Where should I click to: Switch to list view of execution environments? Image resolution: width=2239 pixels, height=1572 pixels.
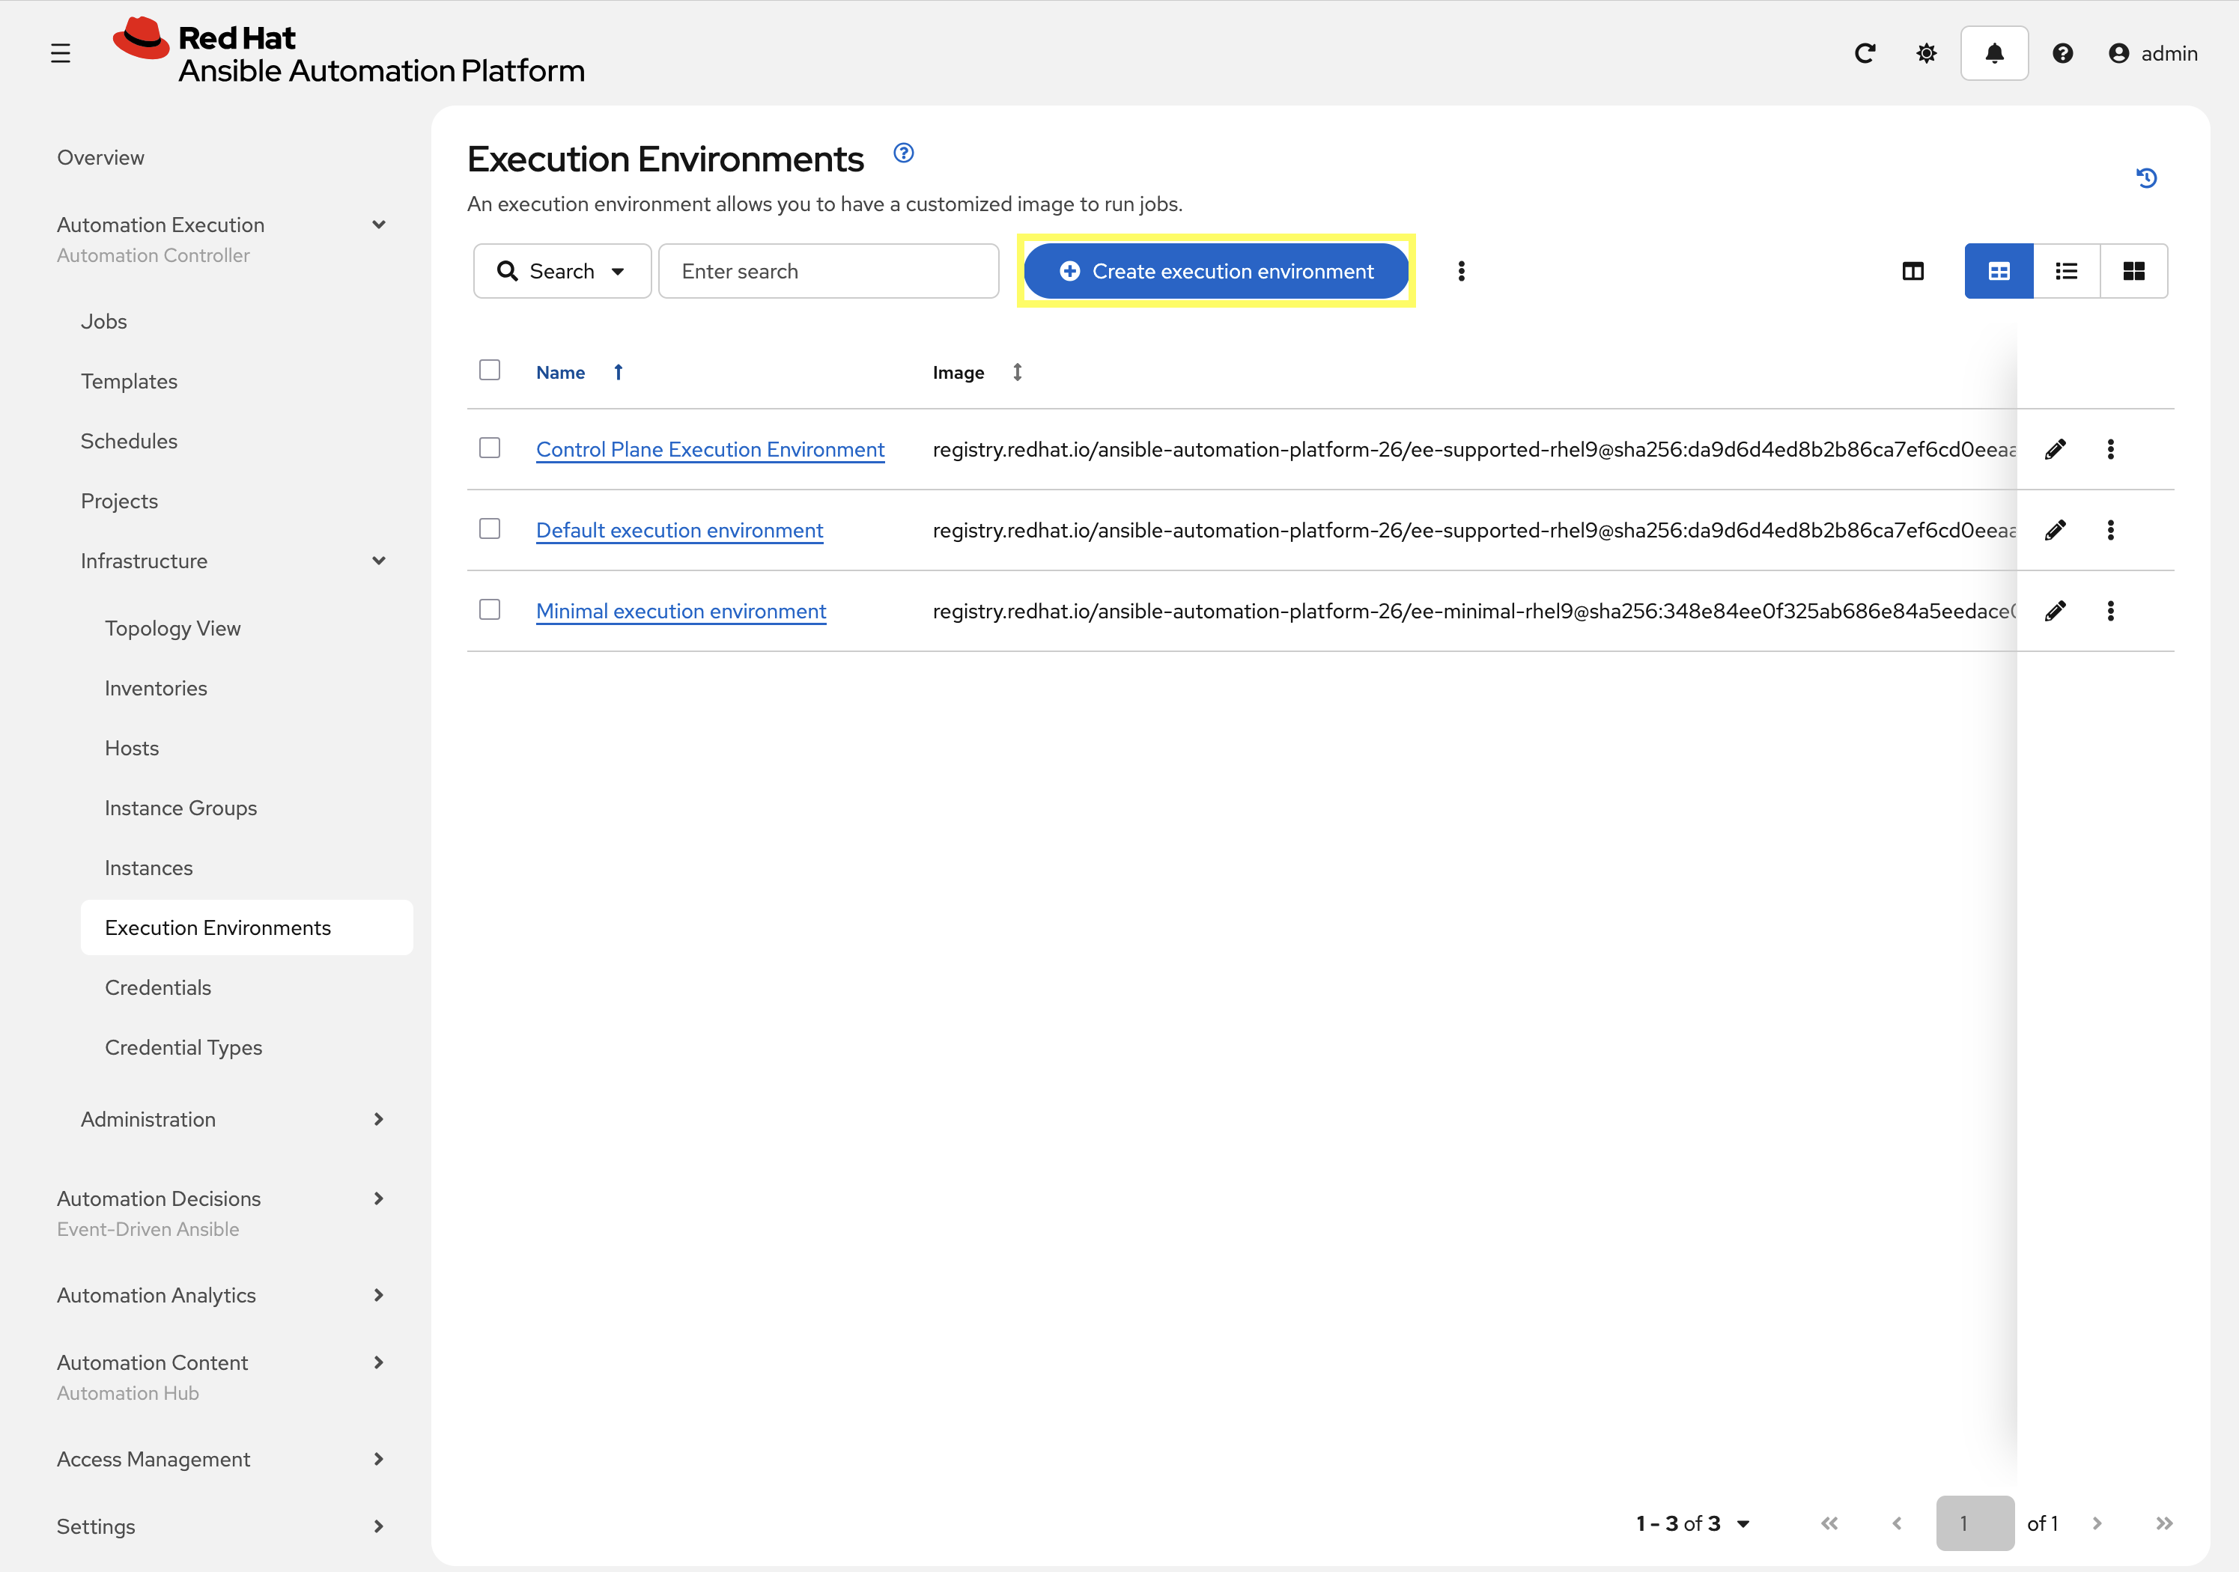coord(2066,271)
